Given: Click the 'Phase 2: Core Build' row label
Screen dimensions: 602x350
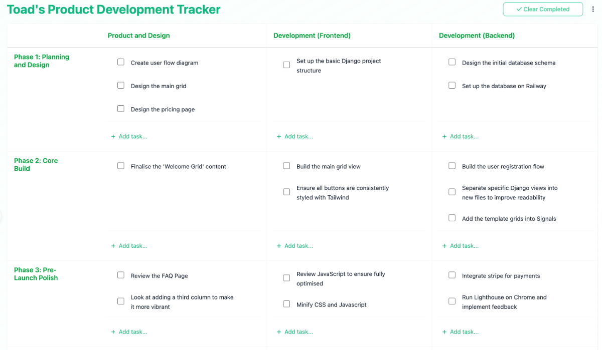Looking at the screenshot, I should coord(36,164).
